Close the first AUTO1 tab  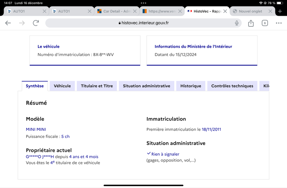tap(44, 11)
